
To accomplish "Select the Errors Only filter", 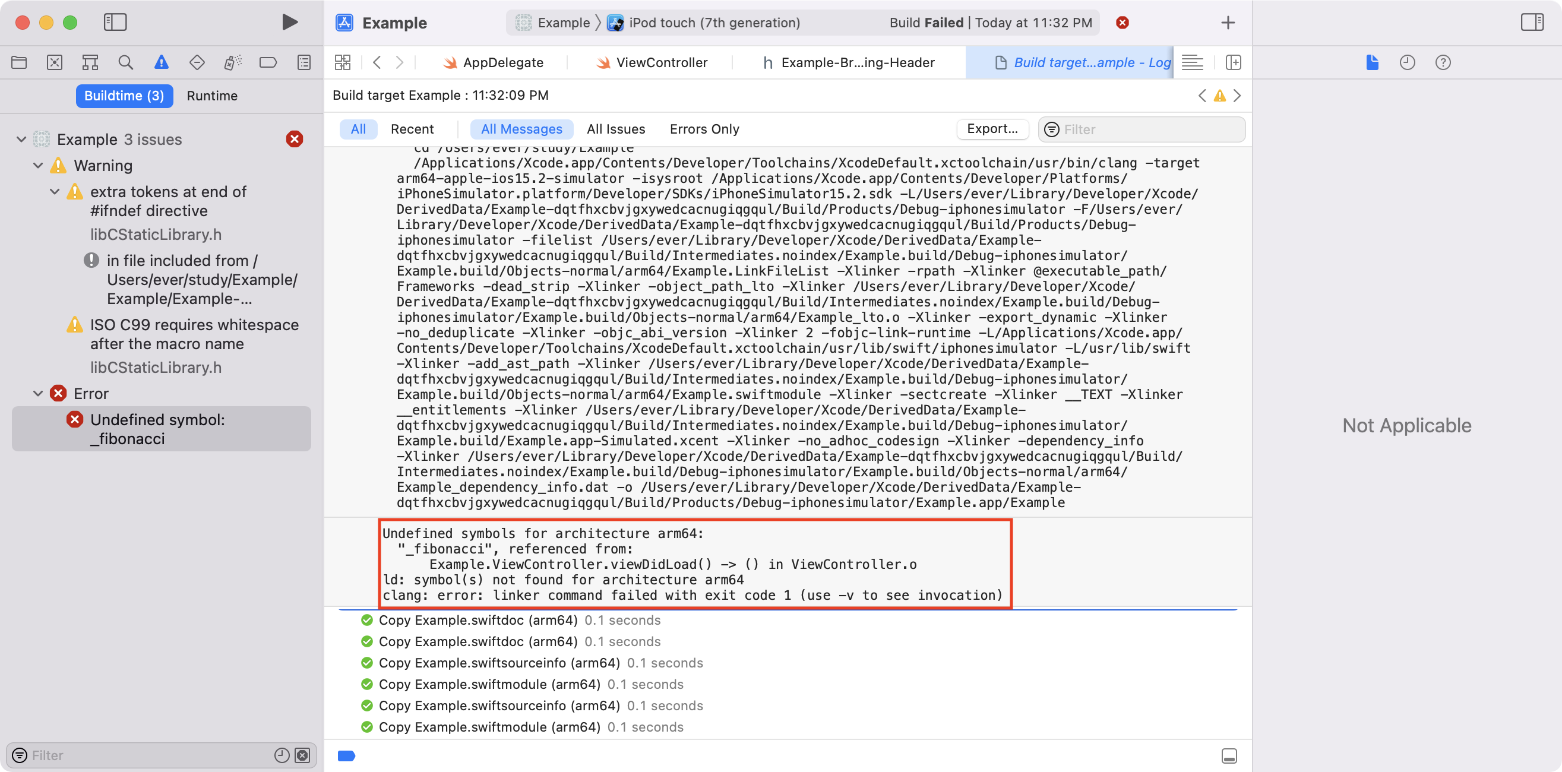I will pyautogui.click(x=704, y=129).
